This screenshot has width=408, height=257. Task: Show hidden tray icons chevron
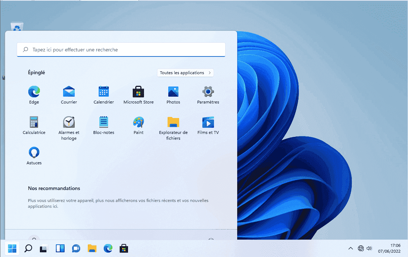(351, 248)
